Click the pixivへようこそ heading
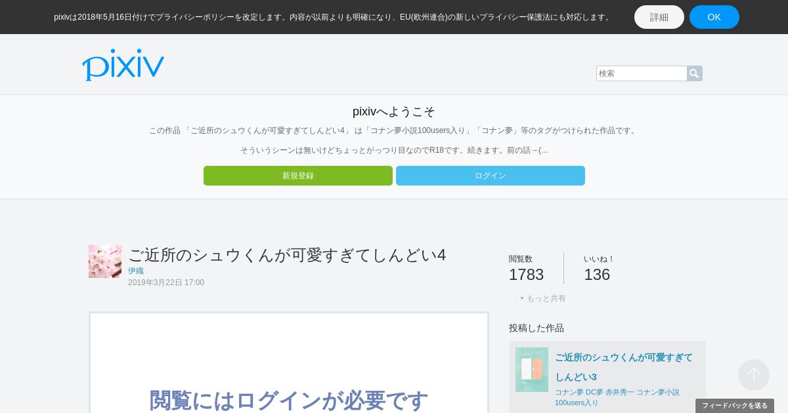This screenshot has width=788, height=413. coord(394,111)
